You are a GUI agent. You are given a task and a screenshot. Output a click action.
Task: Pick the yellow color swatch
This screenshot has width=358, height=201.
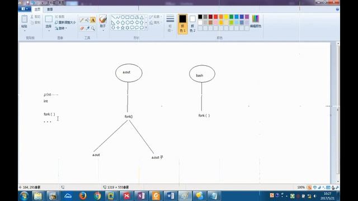(x=226, y=17)
